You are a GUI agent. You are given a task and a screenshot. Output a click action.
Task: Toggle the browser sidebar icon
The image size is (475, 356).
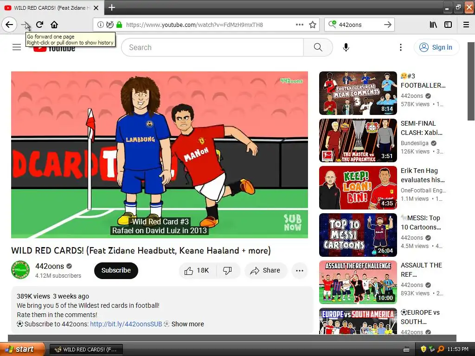pos(448,25)
